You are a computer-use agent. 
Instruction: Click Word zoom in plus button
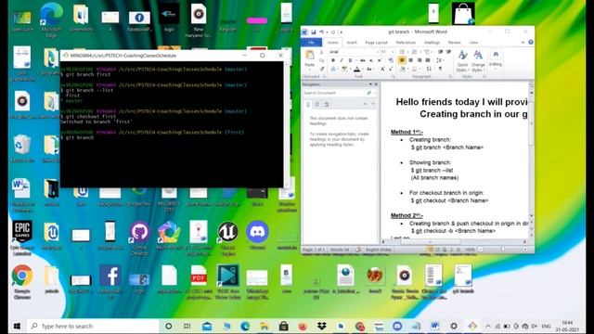point(525,250)
